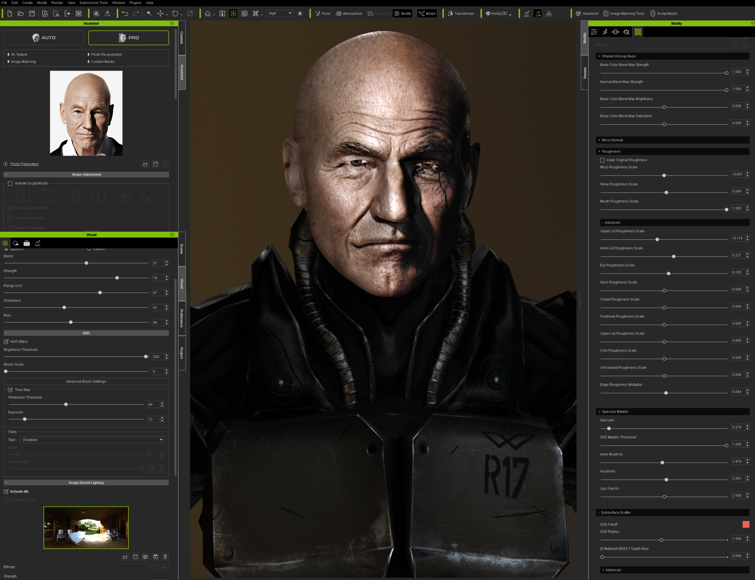Click the headshot source photo thumbnail
Image resolution: width=755 pixels, height=580 pixels.
click(86, 113)
